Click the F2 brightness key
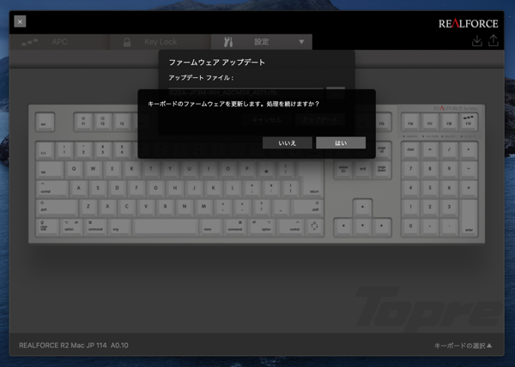Screen dimensions: 515x367 (102, 122)
